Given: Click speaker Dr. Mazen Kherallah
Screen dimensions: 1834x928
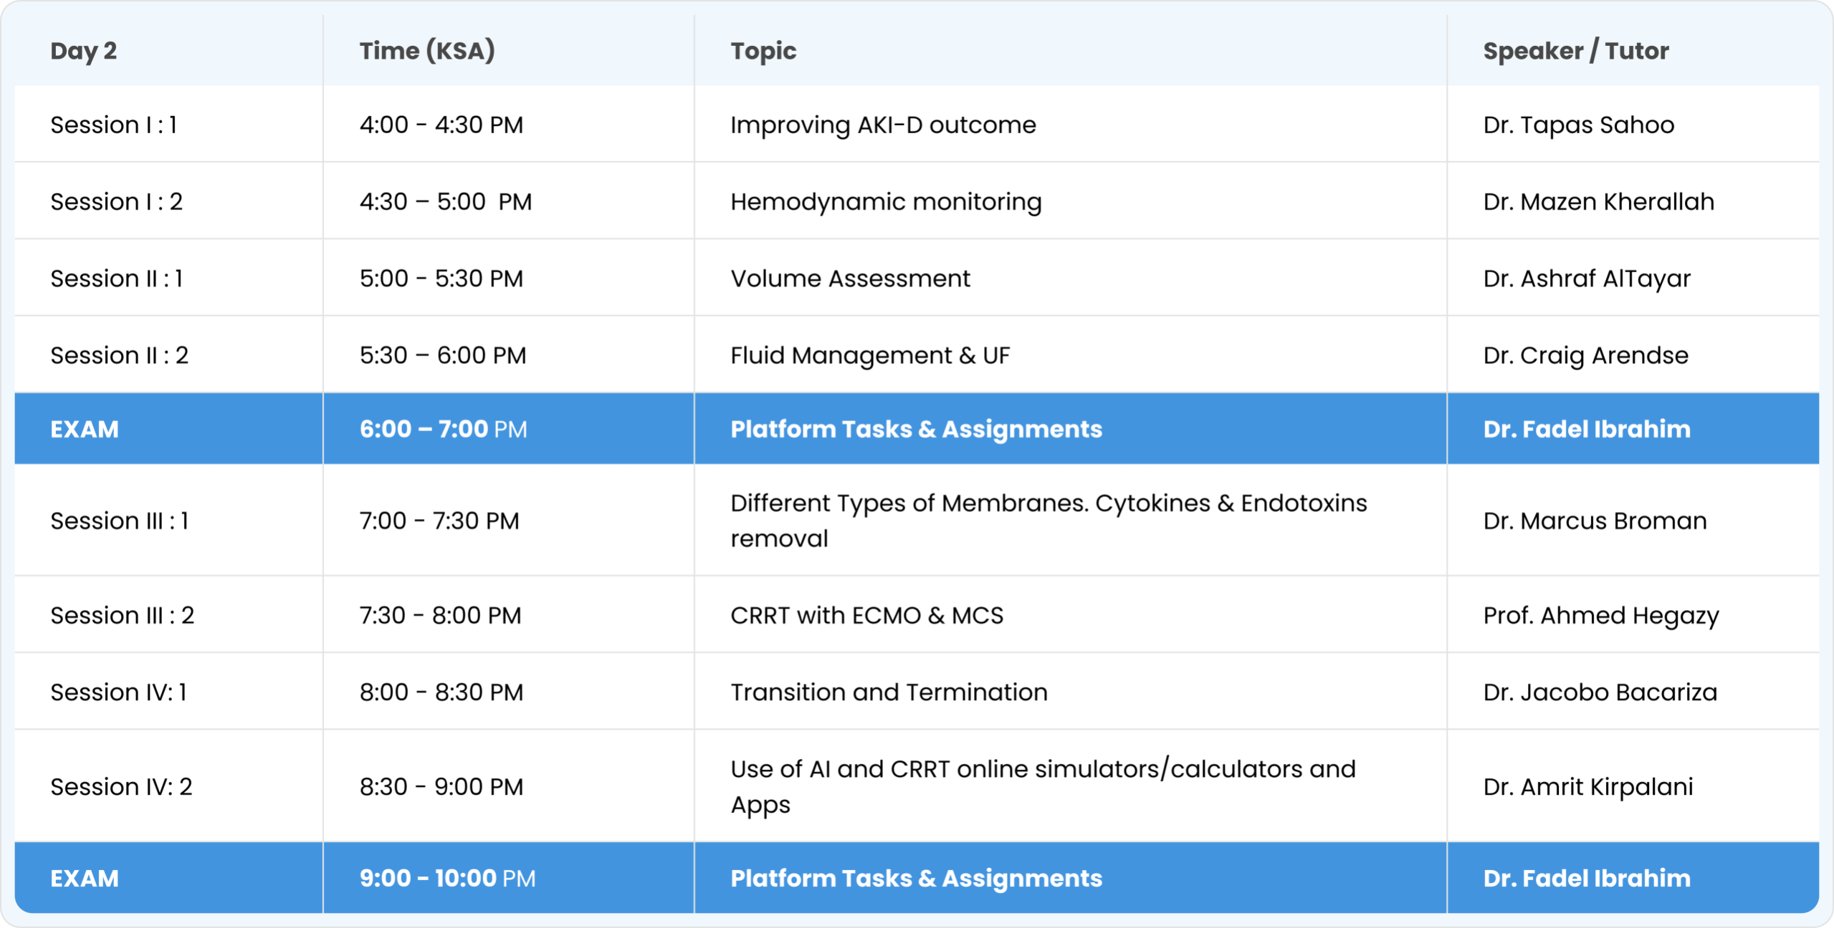Looking at the screenshot, I should [1598, 201].
